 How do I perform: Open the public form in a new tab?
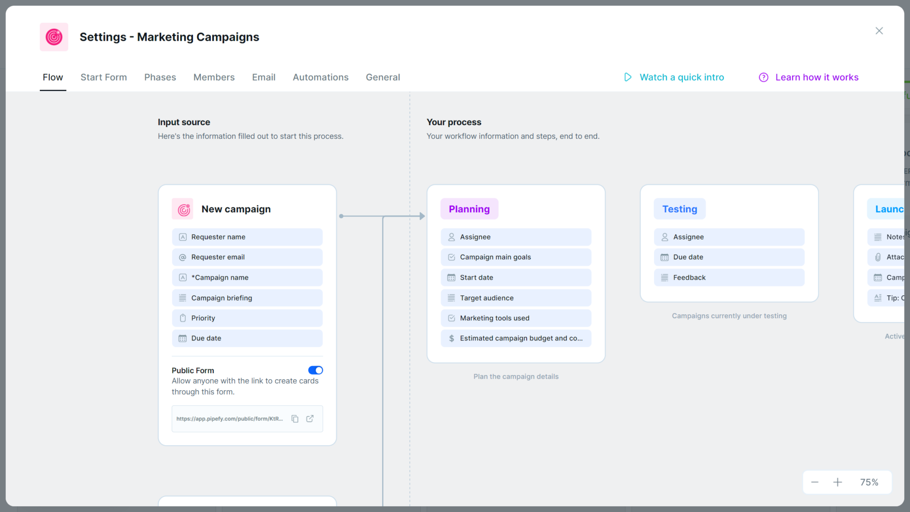[310, 419]
